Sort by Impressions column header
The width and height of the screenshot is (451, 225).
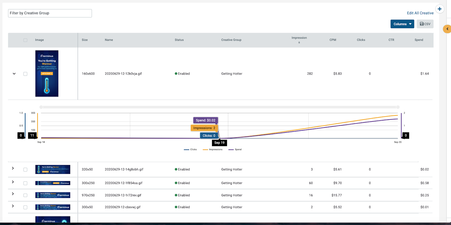pos(299,40)
